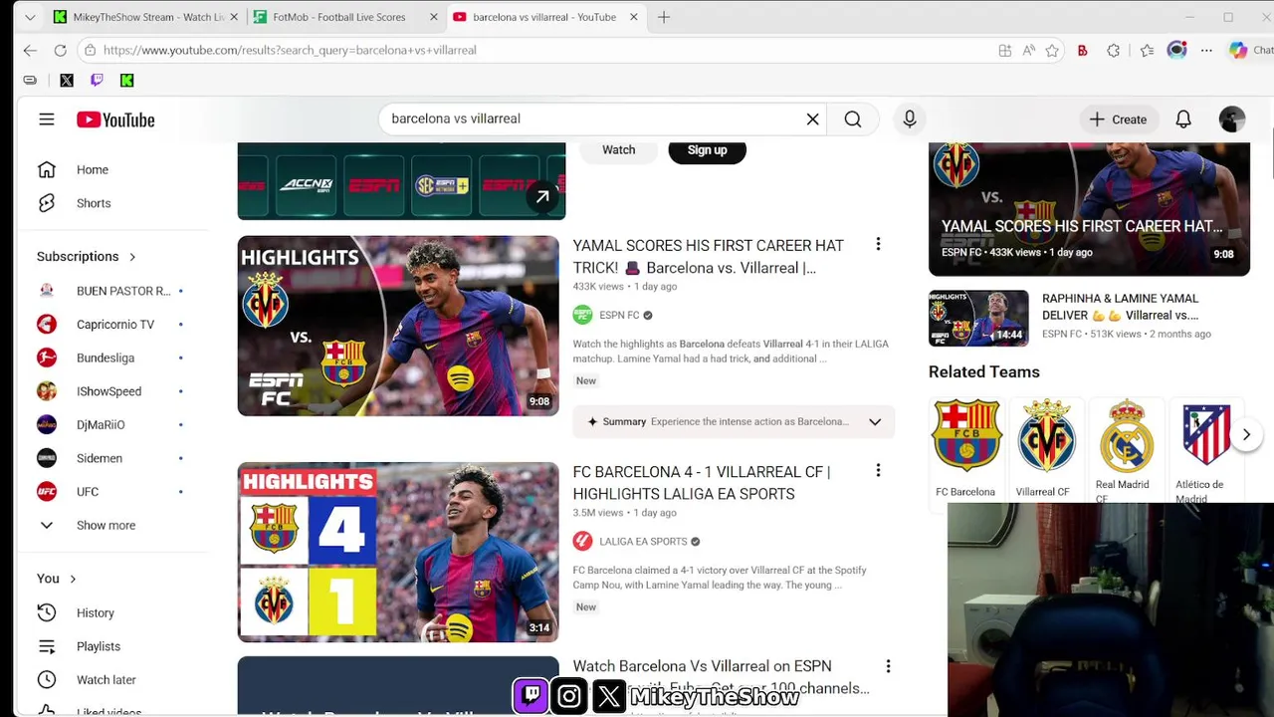Open YouTube notifications bell
The height and width of the screenshot is (717, 1274).
point(1182,119)
